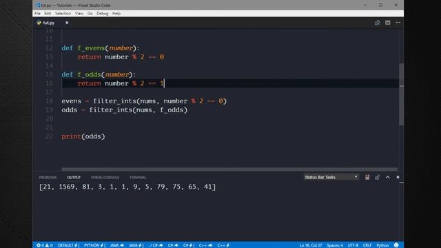Open the editor more actions ellipsis

point(398,23)
